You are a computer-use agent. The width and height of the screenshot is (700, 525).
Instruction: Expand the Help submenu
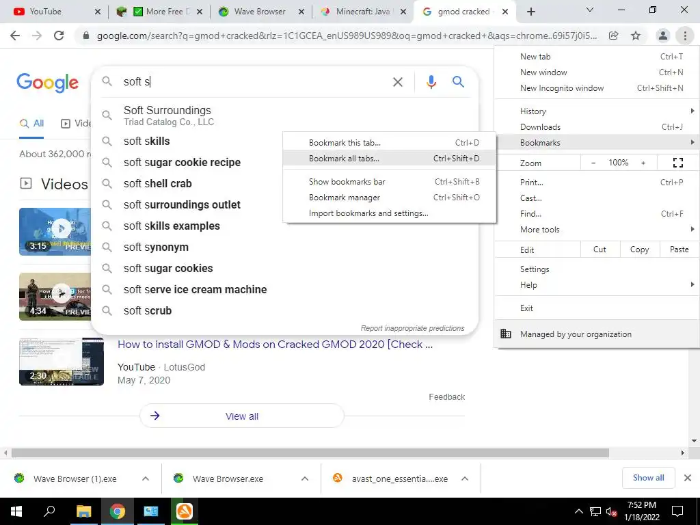tap(597, 285)
